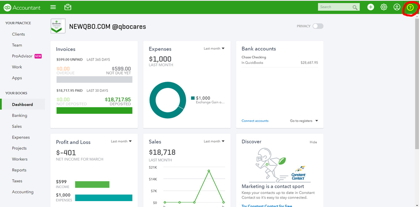Click the $599.00 Not Due Yet amount
The height and width of the screenshot is (207, 420).
coord(121,69)
